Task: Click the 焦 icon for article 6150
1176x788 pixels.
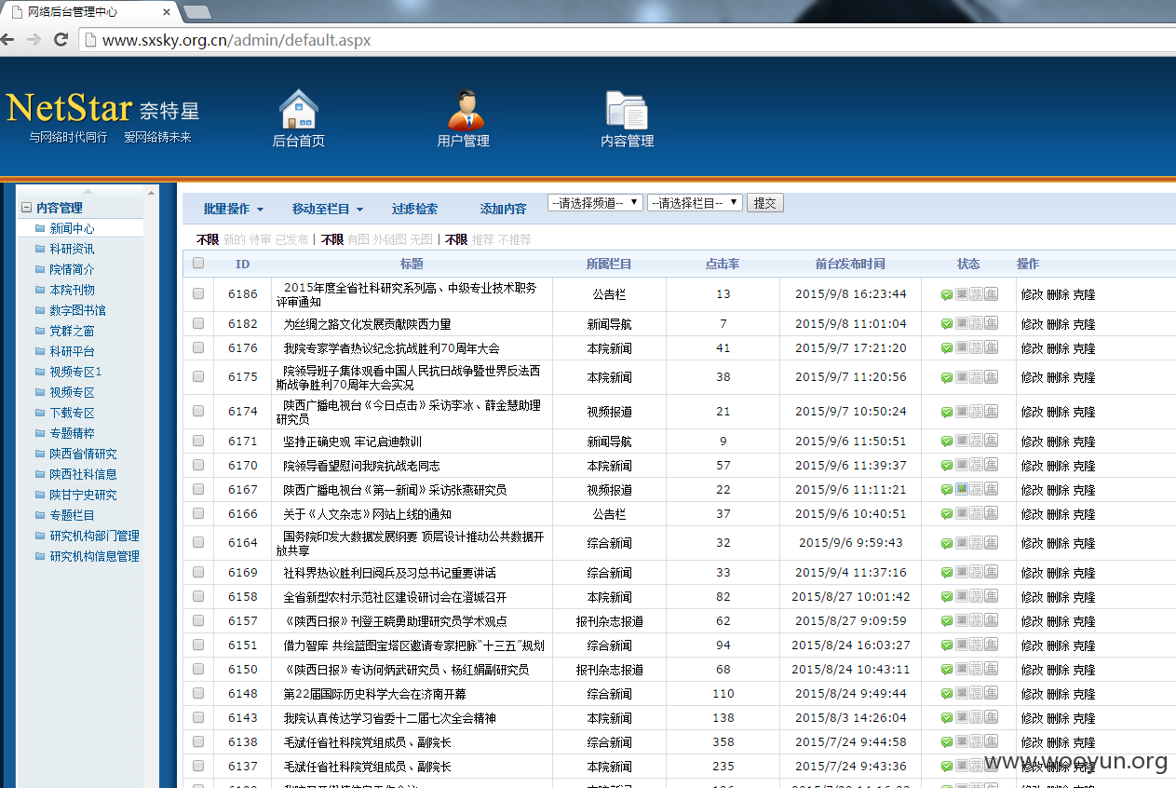Action: tap(991, 669)
